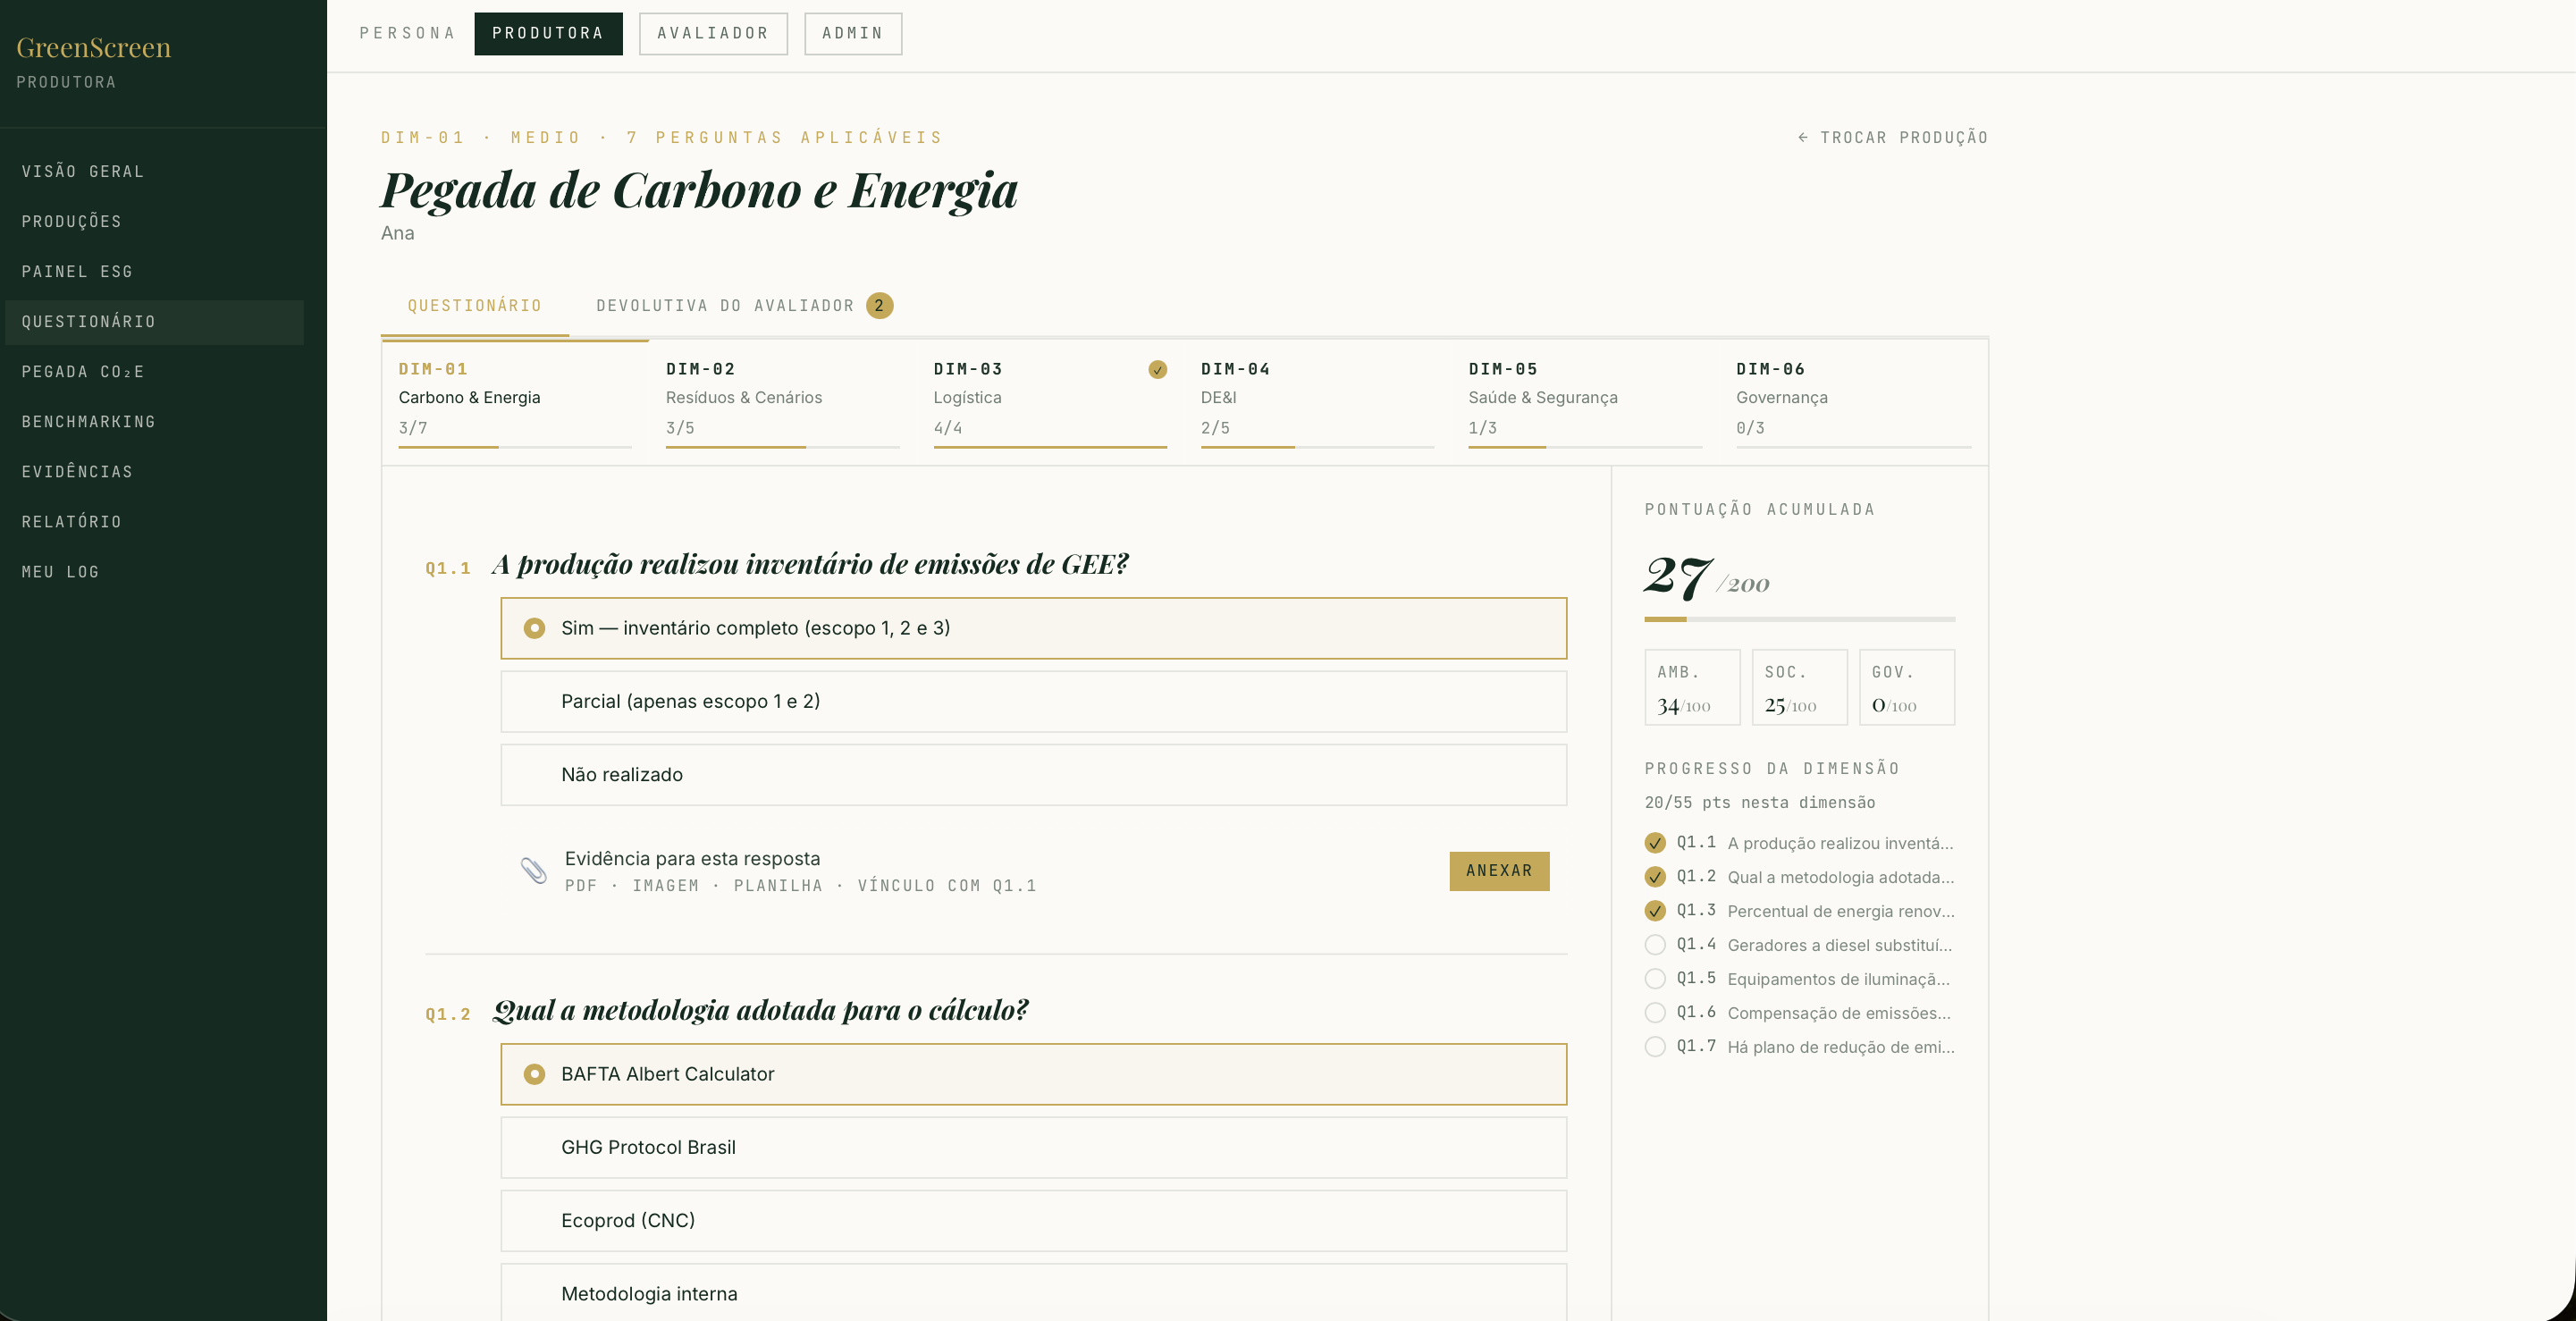
Task: Click the Q1.6 empty status circle
Action: (1655, 1013)
